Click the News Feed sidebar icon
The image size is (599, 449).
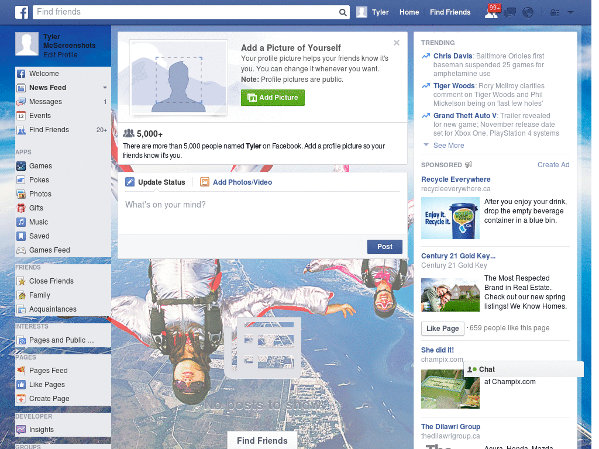pyautogui.click(x=21, y=88)
